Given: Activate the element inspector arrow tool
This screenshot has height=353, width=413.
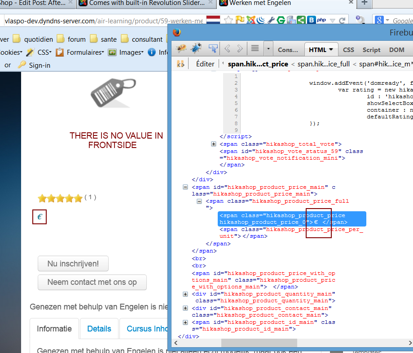Looking at the screenshot, I should pos(213,48).
